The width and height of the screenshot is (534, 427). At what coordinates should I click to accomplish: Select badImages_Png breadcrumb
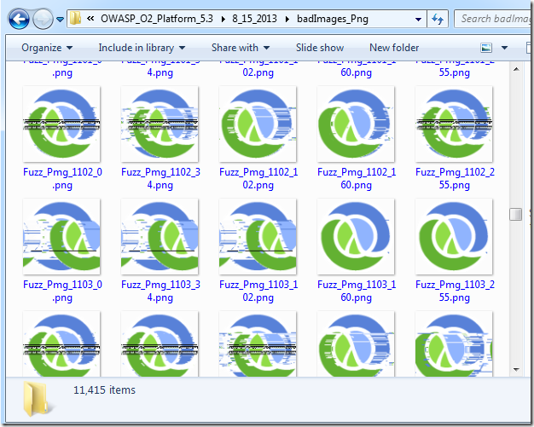333,19
